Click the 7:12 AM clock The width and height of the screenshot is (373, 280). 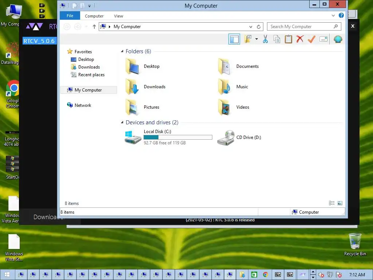point(357,275)
